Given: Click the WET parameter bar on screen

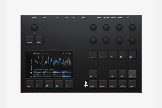Looking at the screenshot, I should click(x=67, y=76).
